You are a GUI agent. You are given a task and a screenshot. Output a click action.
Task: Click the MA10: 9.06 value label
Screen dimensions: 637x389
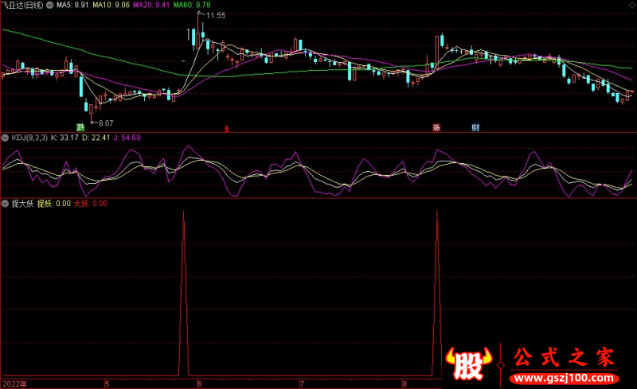click(x=111, y=5)
